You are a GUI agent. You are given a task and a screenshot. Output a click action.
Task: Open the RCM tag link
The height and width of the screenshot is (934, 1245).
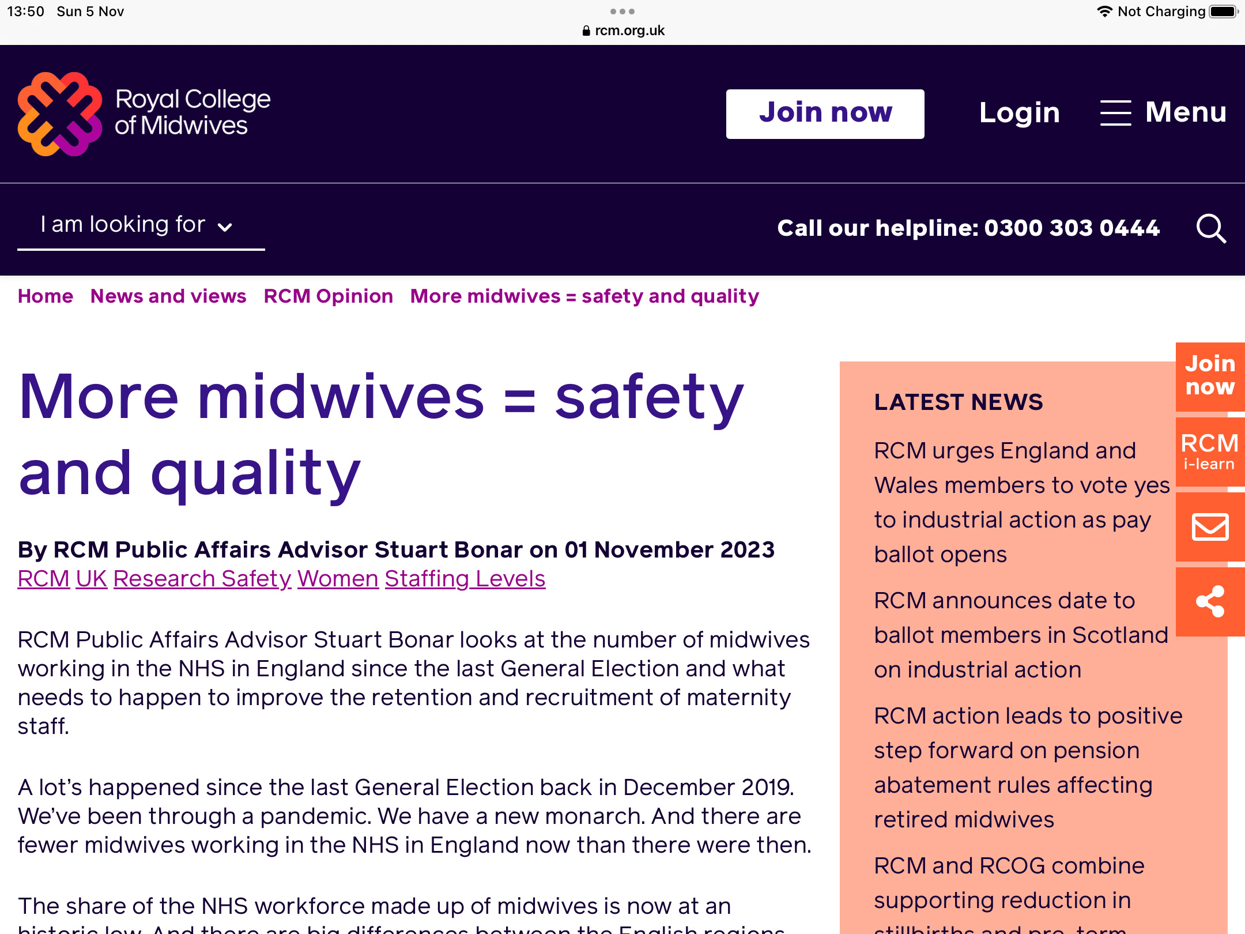43,579
